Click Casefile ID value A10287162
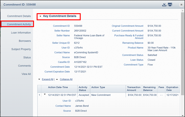Viewport: 185px width, 117px height. (80, 62)
